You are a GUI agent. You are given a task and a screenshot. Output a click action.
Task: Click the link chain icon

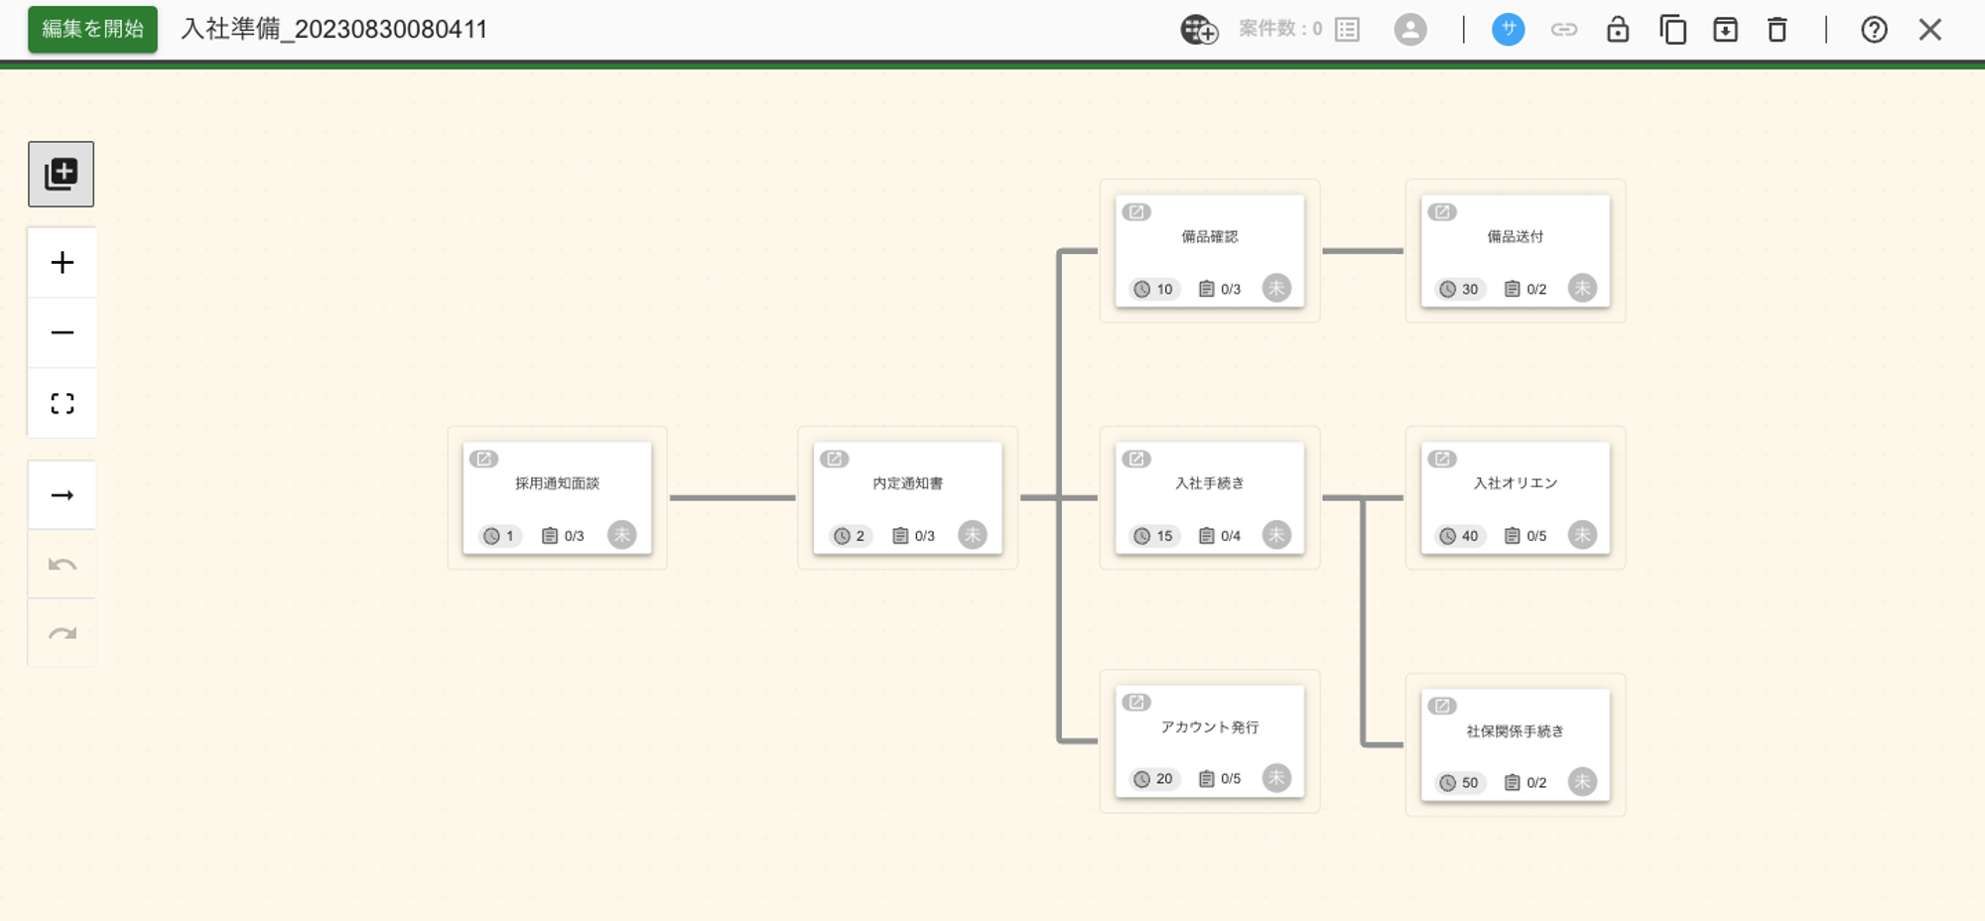point(1564,30)
